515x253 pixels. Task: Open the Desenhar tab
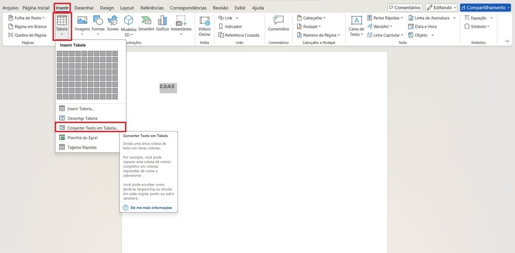84,8
